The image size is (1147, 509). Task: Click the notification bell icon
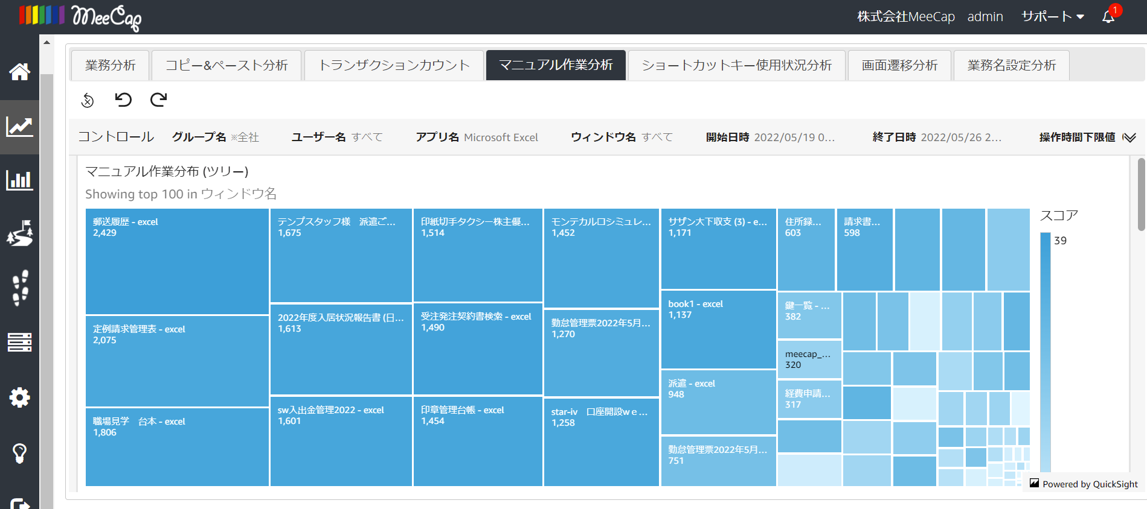coord(1108,17)
